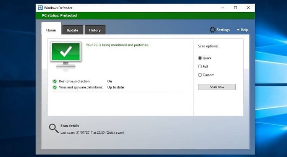Image resolution: width=287 pixels, height=157 pixels.
Task: Open the Update tab
Action: 72,30
